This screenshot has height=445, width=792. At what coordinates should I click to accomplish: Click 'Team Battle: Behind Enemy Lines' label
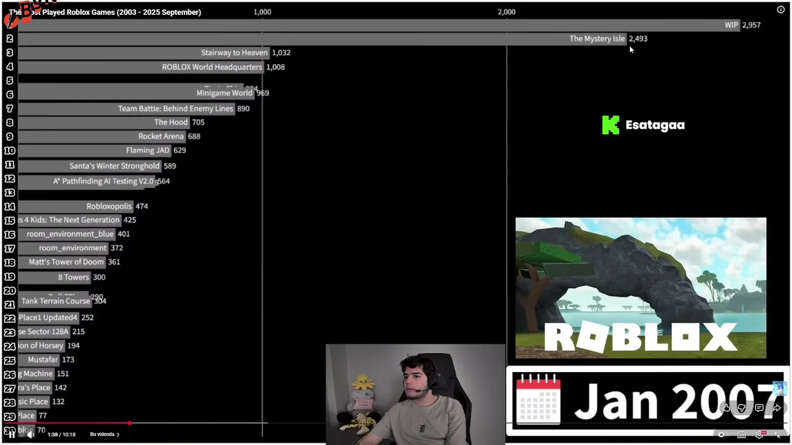click(176, 108)
